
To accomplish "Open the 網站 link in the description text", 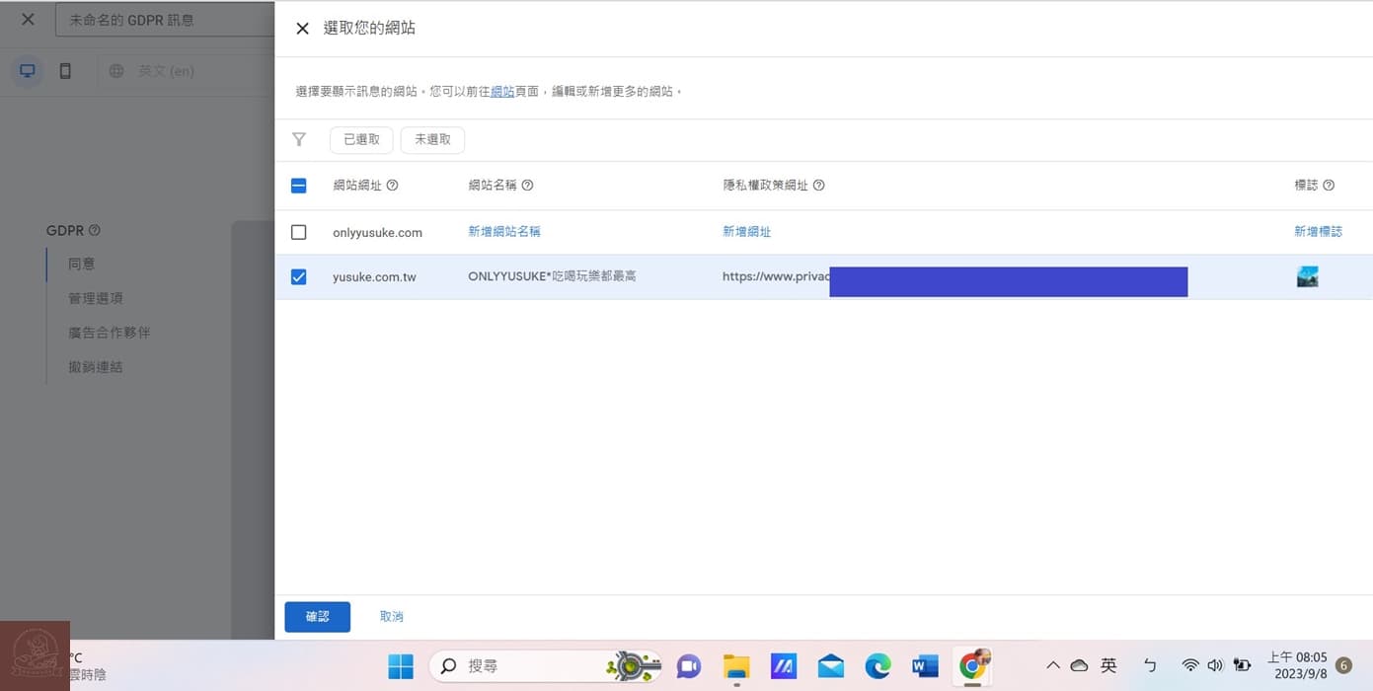I will [501, 90].
